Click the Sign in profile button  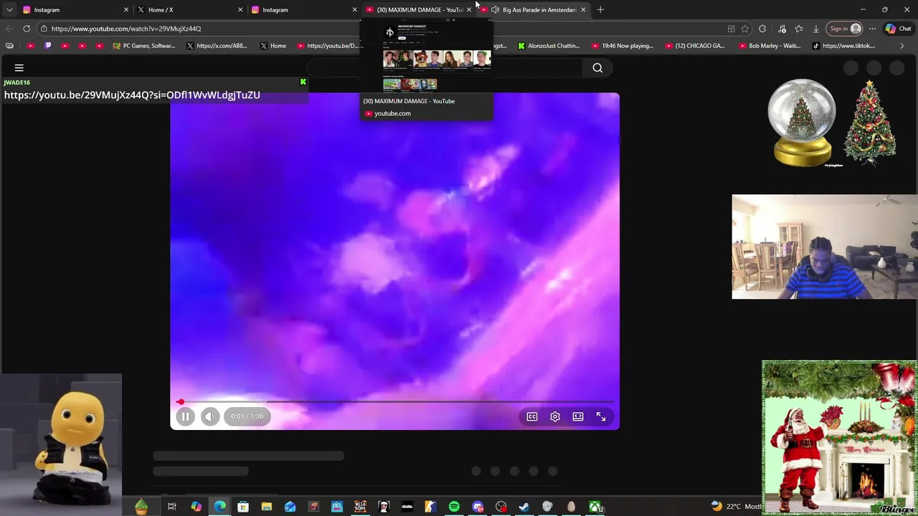click(844, 29)
